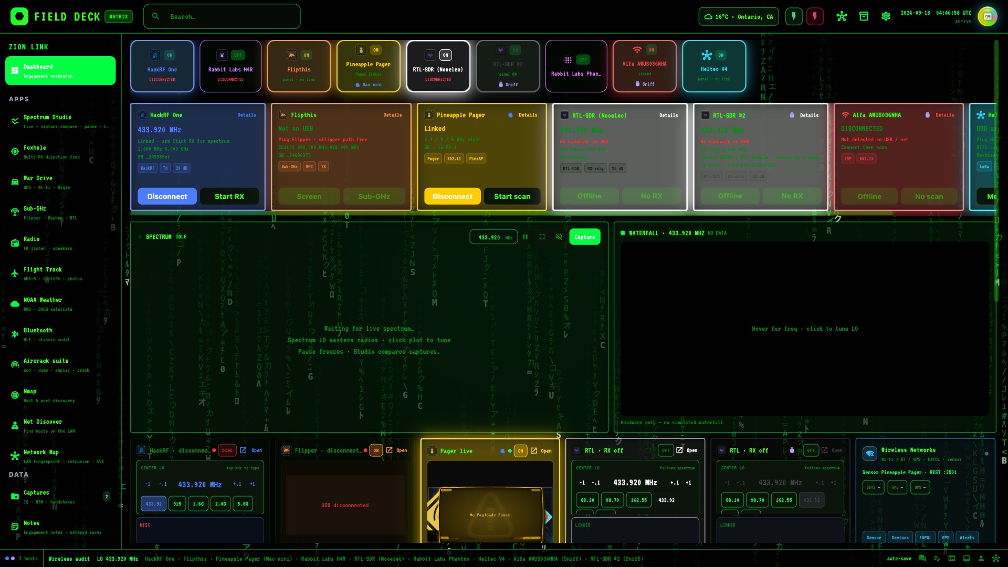Open terminal icon in status bar
The width and height of the screenshot is (1008, 567).
[x=951, y=558]
